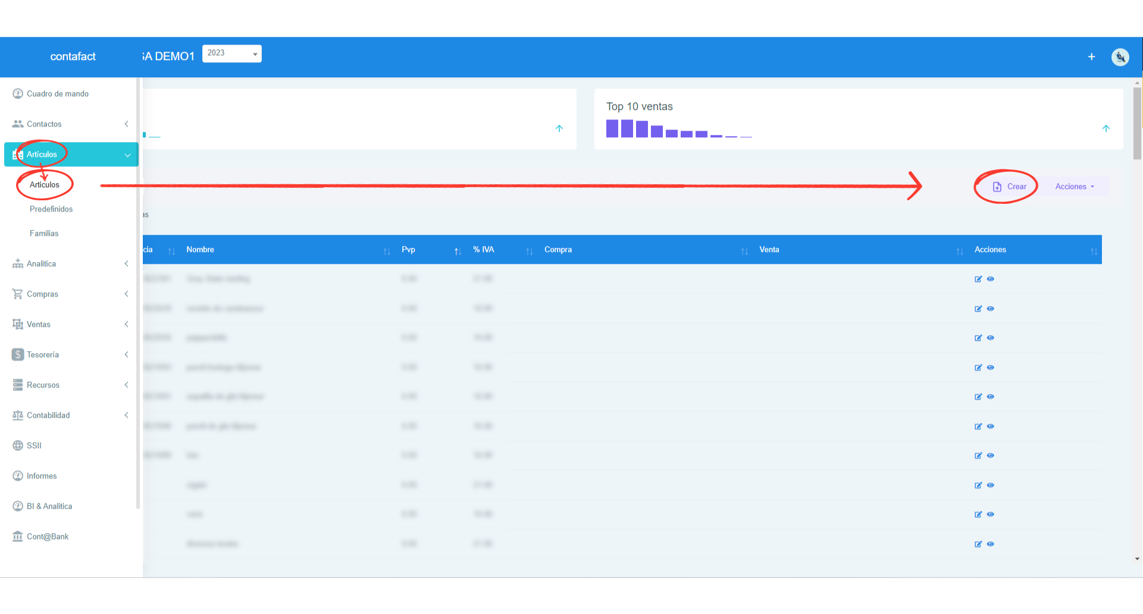The width and height of the screenshot is (1143, 614).
Task: Click the view eye icon in second row
Action: pyautogui.click(x=991, y=308)
